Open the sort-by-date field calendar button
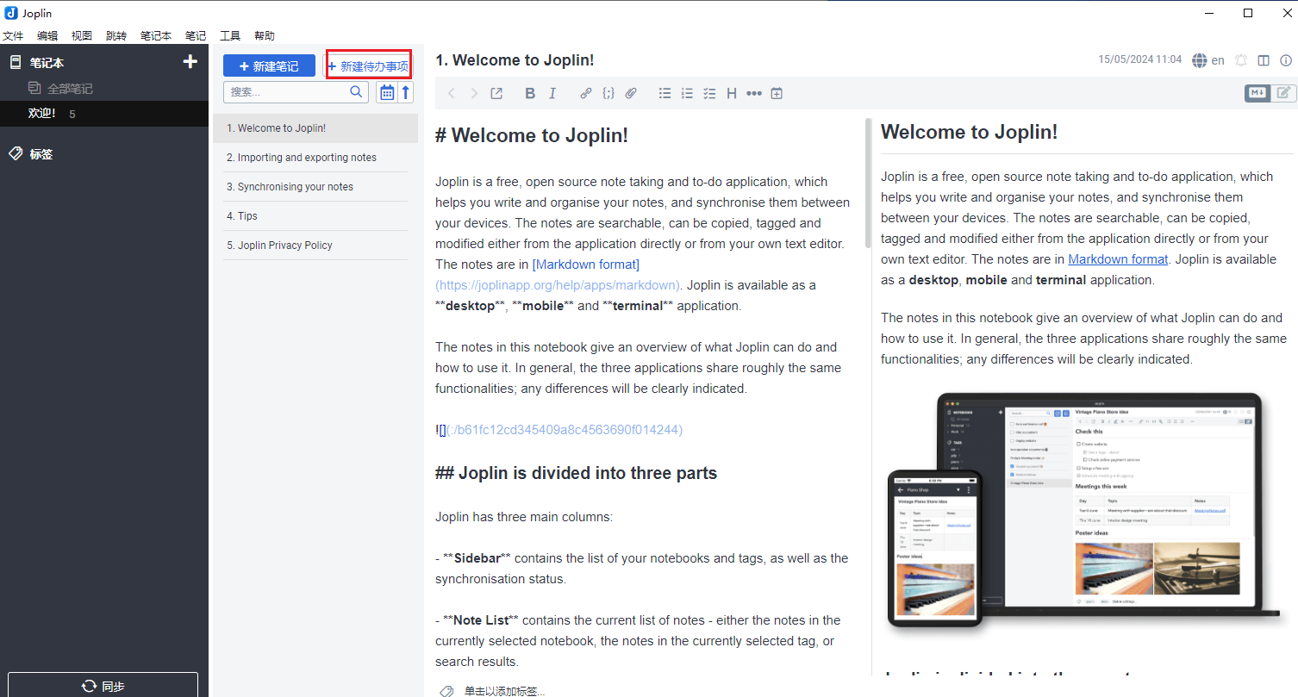The height and width of the screenshot is (697, 1298). point(387,92)
